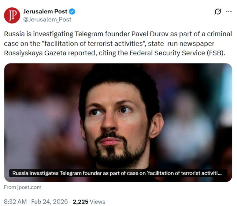Image resolution: width=237 pixels, height=206 pixels.
Task: Click 'Pavel Durov' in the post text
Action: click(x=150, y=34)
